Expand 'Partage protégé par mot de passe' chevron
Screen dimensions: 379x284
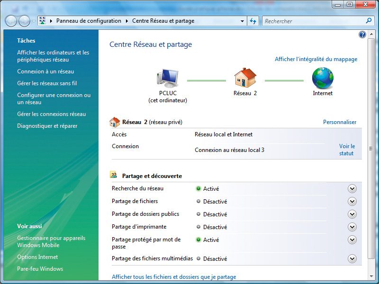pyautogui.click(x=352, y=240)
